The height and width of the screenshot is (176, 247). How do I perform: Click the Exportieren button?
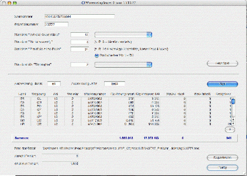click(x=222, y=158)
